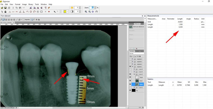Select the Pointer arrow tool
Image resolution: width=213 pixels, height=109 pixels.
[2, 12]
